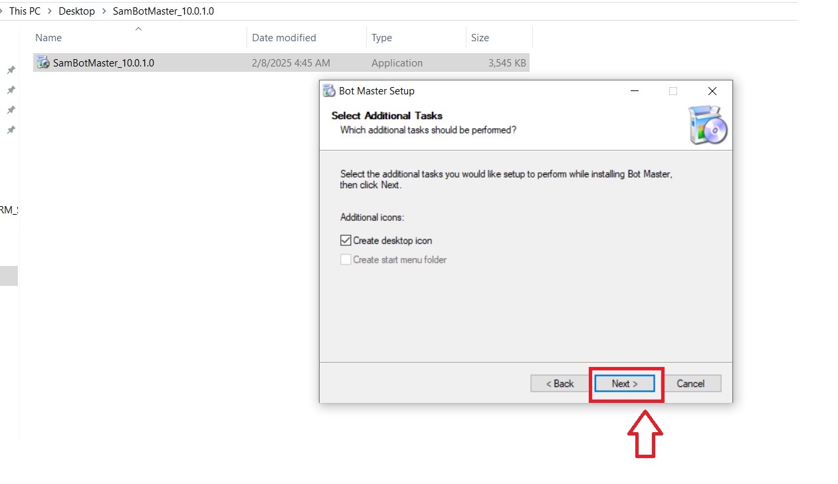Click the disabled Create start menu folder checkbox
Viewport: 838px width, 484px height.
(346, 260)
